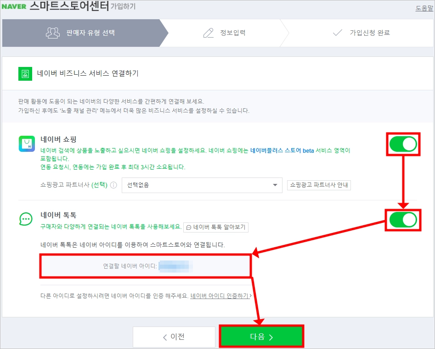Click the Naver Shopping bag icon
The width and height of the screenshot is (435, 349).
(x=27, y=144)
